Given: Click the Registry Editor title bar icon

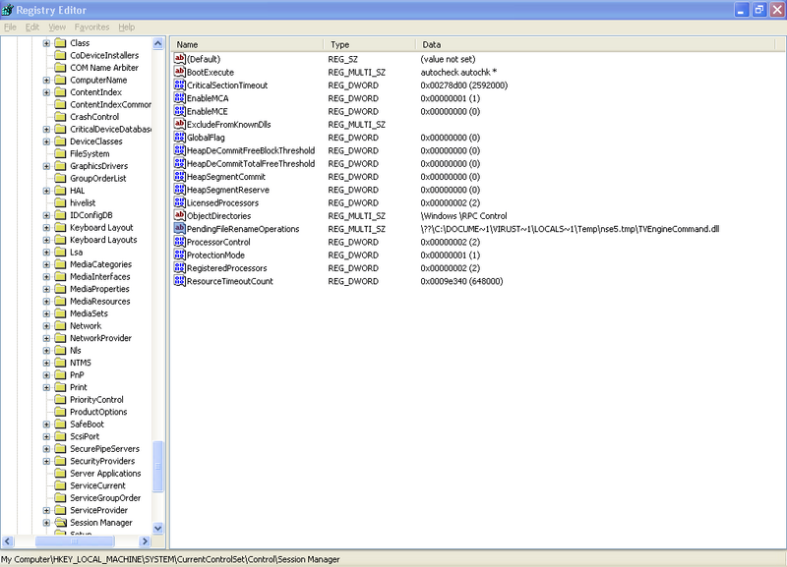Looking at the screenshot, I should coord(7,10).
